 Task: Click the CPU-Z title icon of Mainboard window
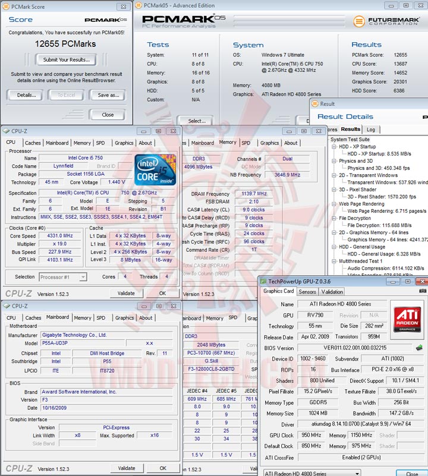point(7,306)
